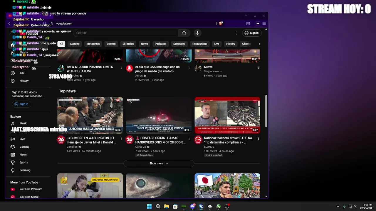The width and height of the screenshot is (376, 211).
Task: Open Music under Explore
Action: (x=28, y=123)
